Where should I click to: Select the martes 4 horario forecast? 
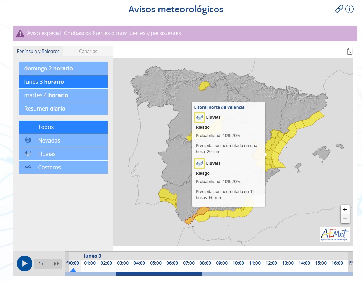tap(63, 95)
